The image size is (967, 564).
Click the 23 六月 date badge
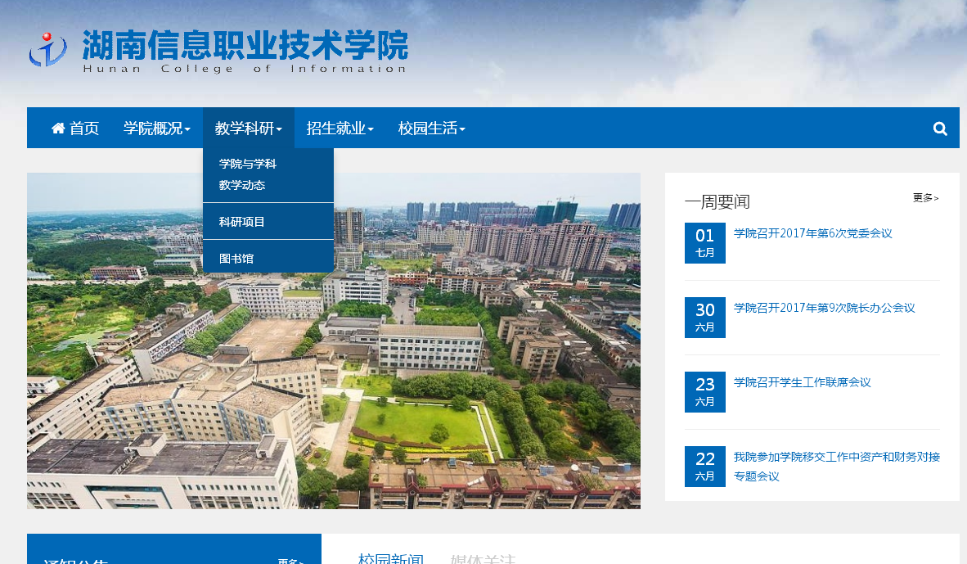tap(704, 392)
